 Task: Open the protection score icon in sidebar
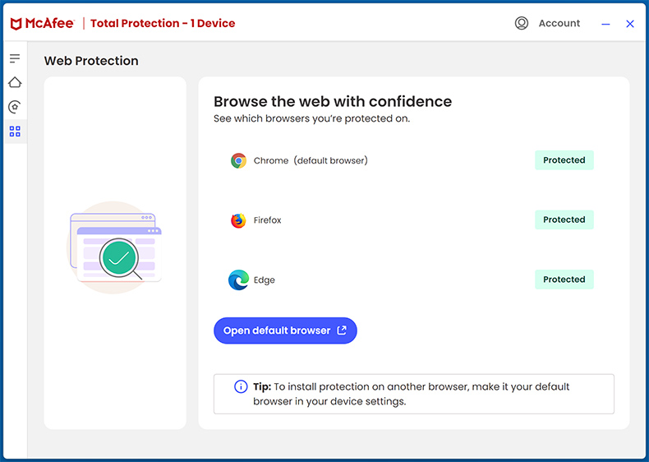tap(15, 107)
